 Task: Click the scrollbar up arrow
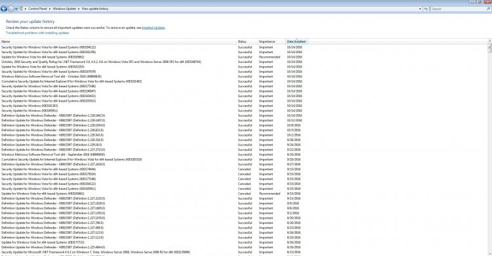(x=490, y=41)
